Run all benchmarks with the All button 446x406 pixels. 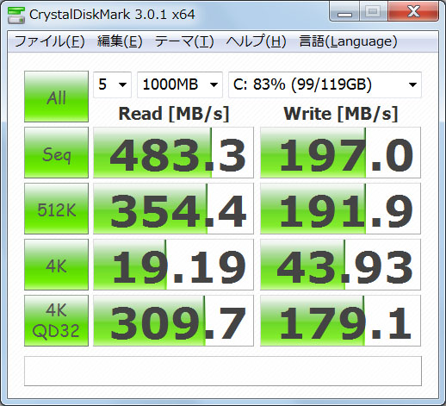click(56, 97)
